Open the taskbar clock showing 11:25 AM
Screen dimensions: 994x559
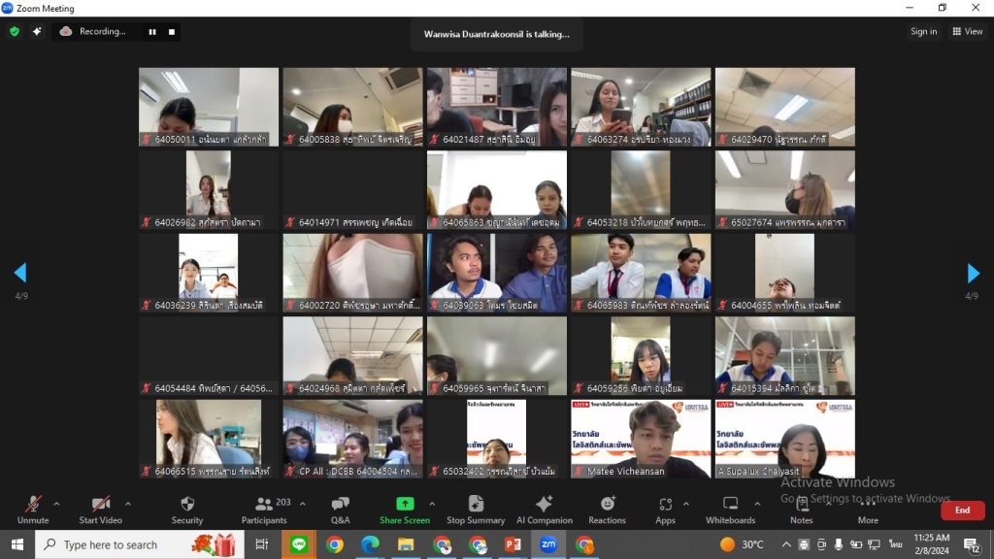pos(931,544)
